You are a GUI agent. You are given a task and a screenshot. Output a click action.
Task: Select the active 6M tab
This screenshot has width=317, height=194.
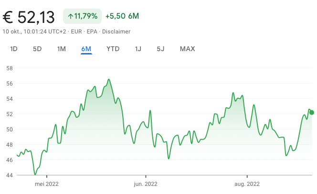point(86,49)
